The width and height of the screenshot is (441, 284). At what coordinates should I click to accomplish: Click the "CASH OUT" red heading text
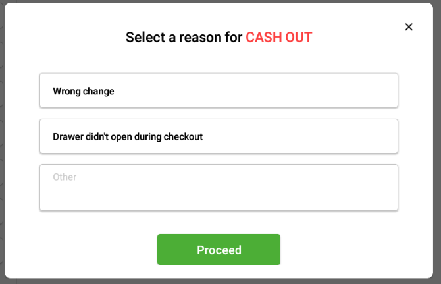pyautogui.click(x=278, y=37)
